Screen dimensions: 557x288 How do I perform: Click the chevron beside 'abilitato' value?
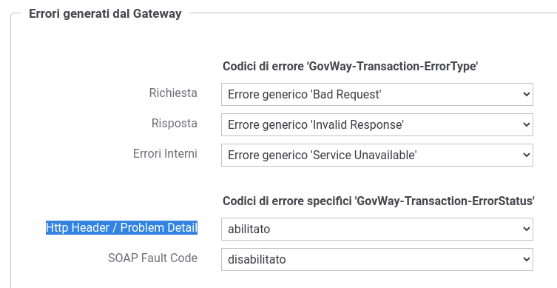point(527,229)
